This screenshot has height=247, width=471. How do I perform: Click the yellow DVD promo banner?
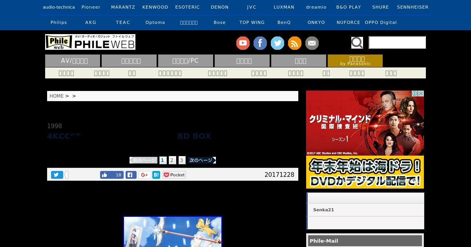coord(365,172)
